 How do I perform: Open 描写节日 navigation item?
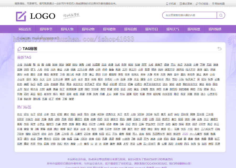(152, 29)
